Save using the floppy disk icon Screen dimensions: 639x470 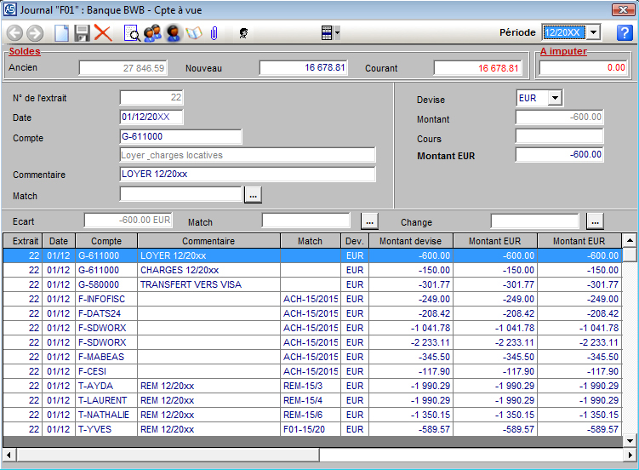click(x=83, y=33)
